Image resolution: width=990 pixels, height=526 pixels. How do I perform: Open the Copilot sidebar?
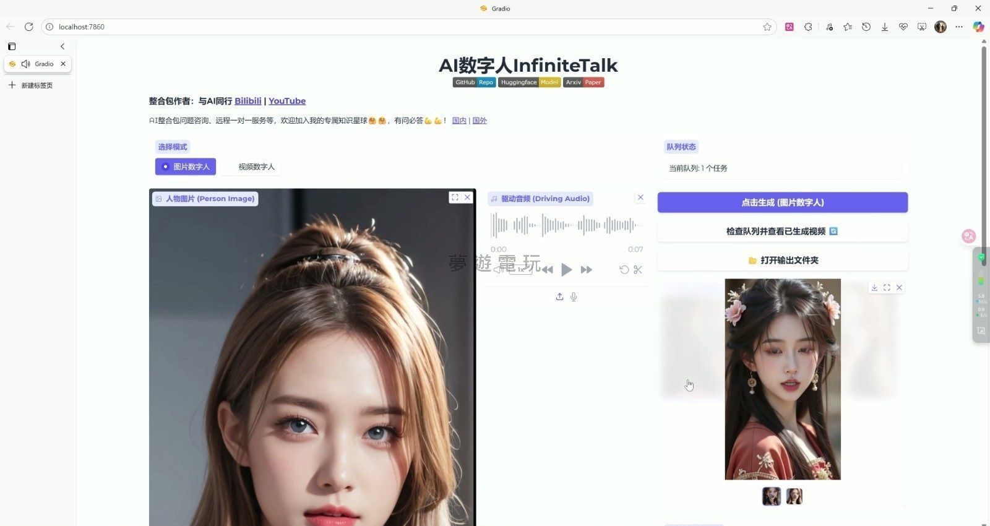(978, 27)
